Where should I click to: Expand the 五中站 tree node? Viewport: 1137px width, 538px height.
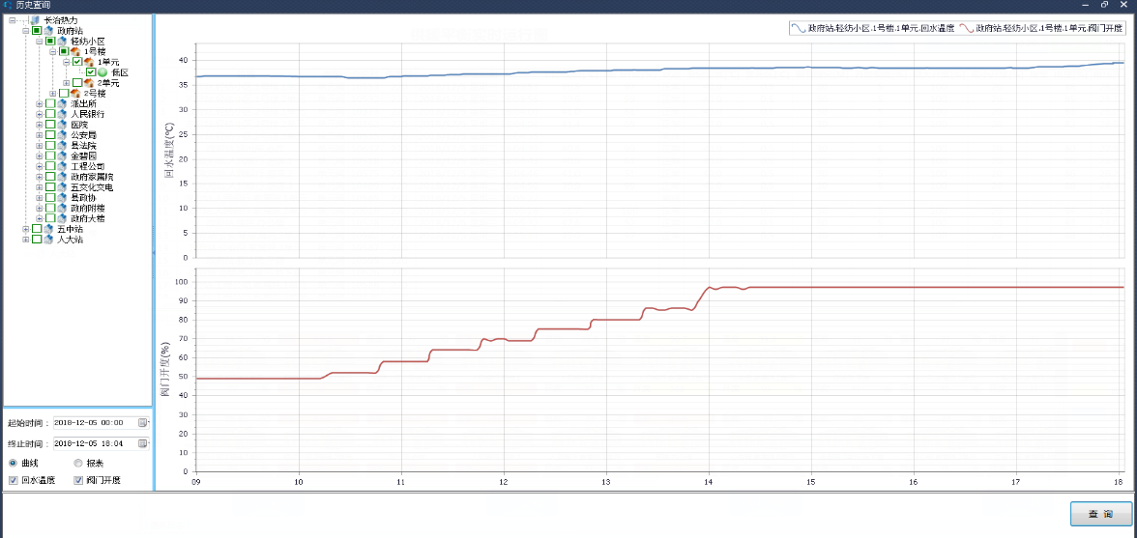click(x=26, y=229)
